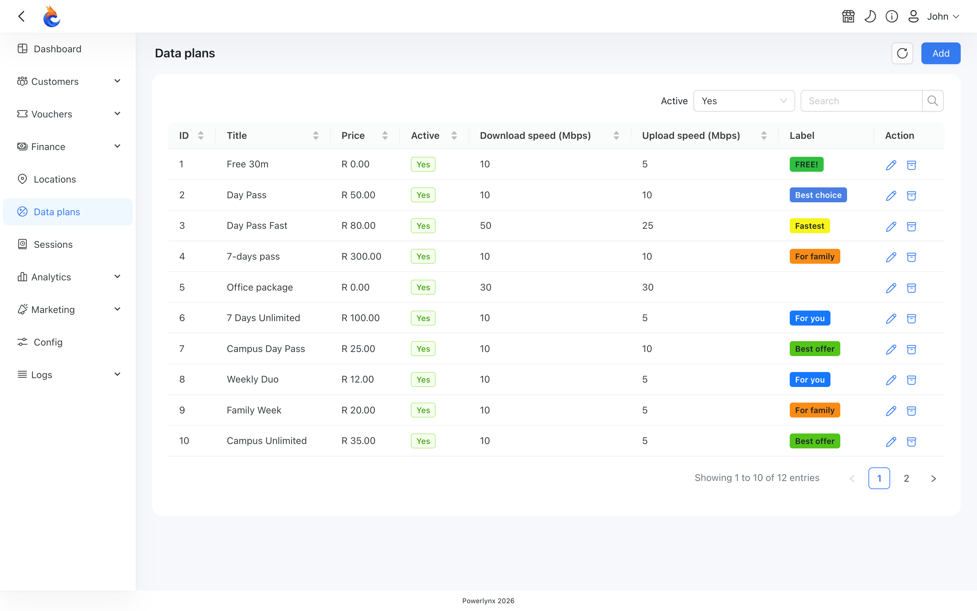This screenshot has height=611, width=977.
Task: Expand the Finance sidebar menu
Action: pos(68,146)
